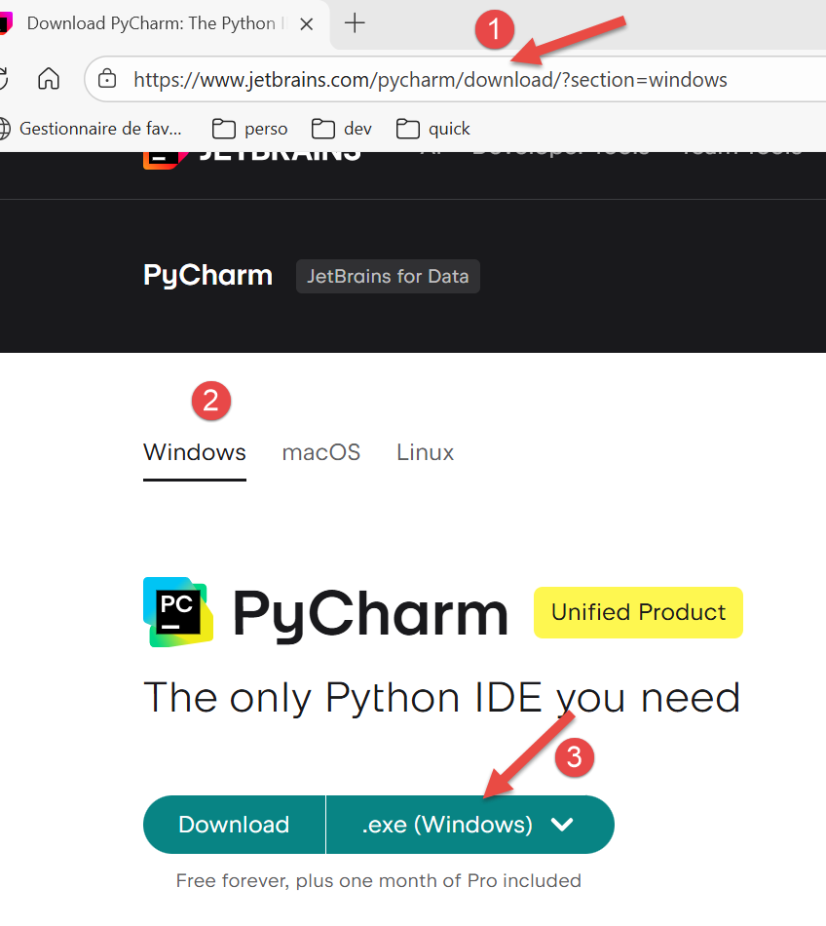Open a new browser tab with plus icon

point(356,23)
